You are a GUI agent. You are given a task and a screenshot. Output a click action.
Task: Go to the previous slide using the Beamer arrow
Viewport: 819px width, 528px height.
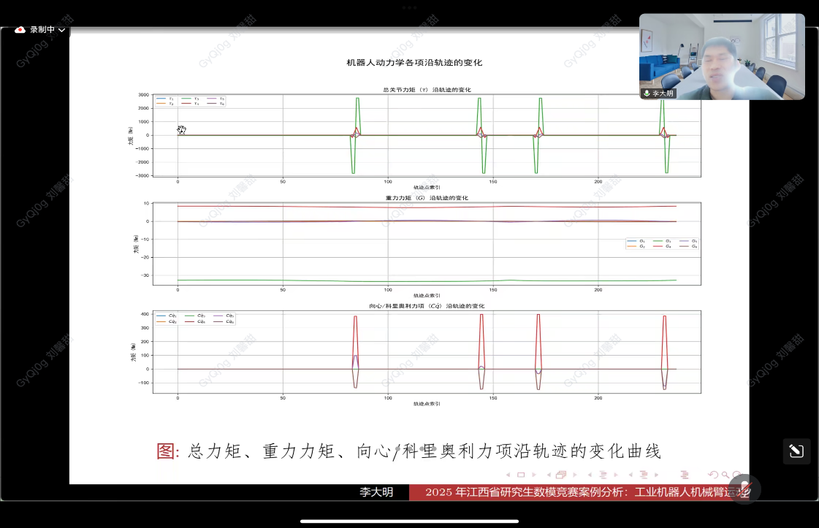click(x=508, y=475)
